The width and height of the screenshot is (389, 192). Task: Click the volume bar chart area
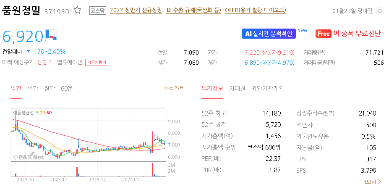[88, 169]
